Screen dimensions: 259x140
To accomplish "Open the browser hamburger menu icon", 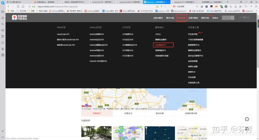I will click(x=256, y=6).
